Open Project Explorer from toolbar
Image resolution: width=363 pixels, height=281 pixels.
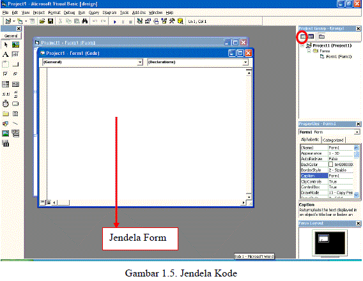click(139, 21)
